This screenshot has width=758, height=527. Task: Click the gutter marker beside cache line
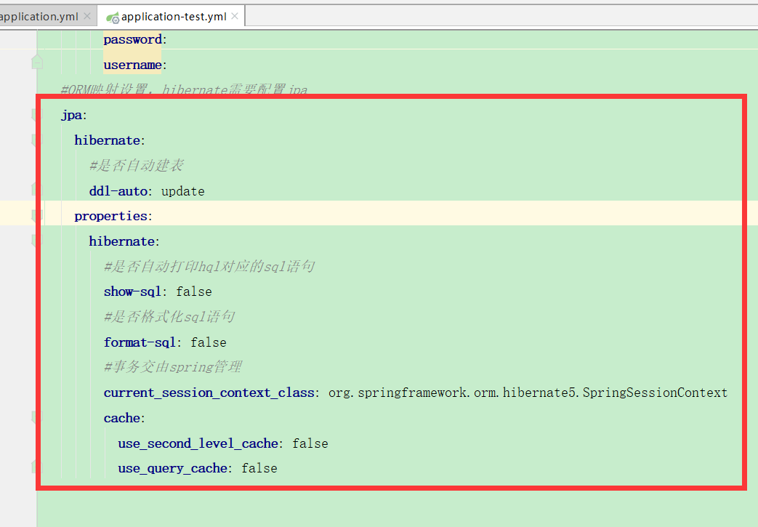click(36, 417)
